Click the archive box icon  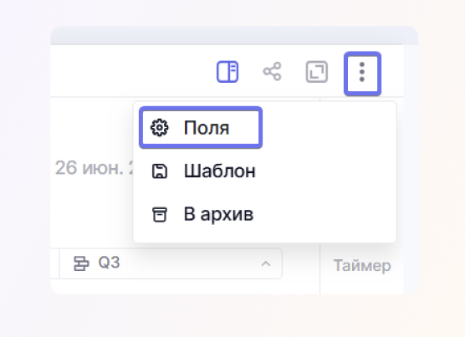pyautogui.click(x=160, y=214)
